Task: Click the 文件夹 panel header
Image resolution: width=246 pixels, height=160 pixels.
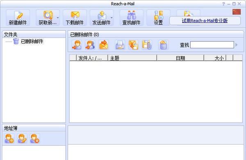Action: pos(34,34)
